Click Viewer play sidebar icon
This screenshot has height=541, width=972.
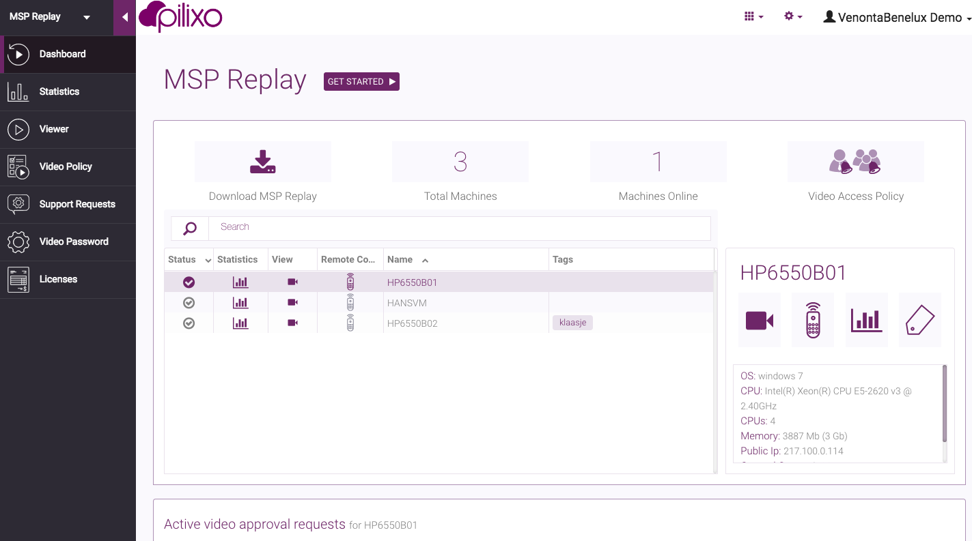click(x=18, y=130)
